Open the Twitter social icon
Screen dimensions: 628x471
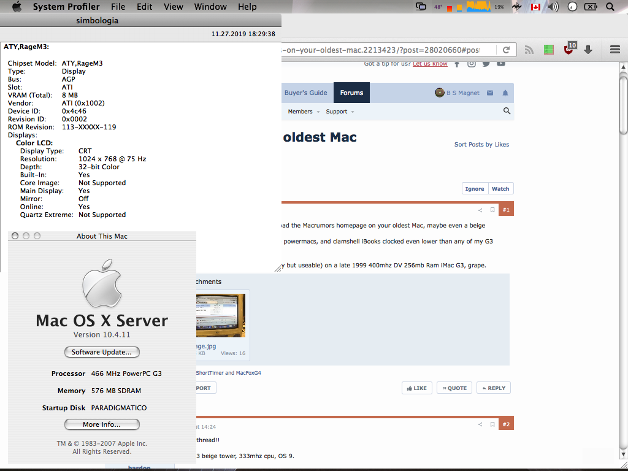click(x=486, y=63)
